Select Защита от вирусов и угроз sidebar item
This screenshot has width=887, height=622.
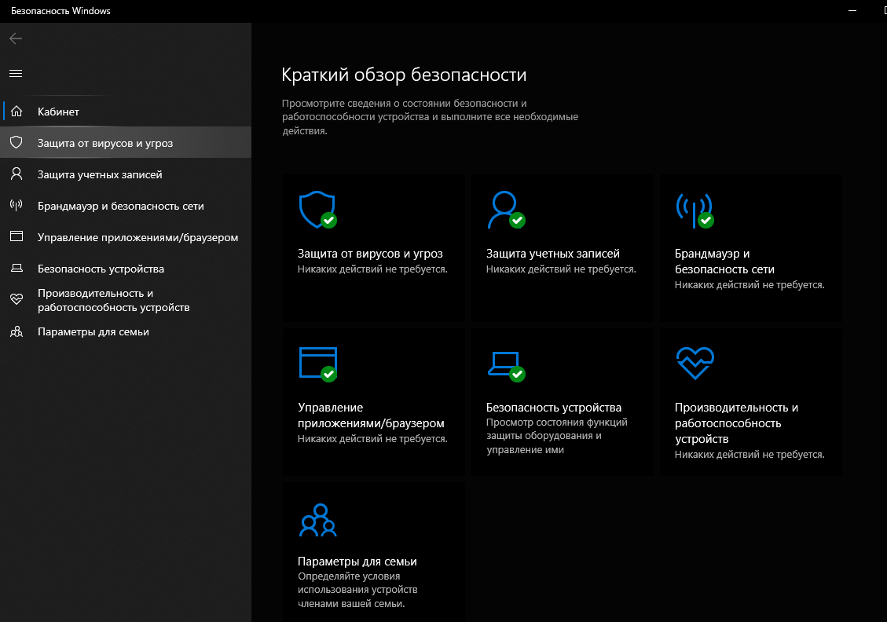coord(126,142)
